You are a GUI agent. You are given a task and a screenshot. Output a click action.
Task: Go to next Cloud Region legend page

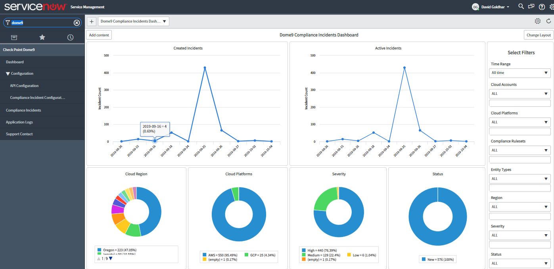[x=111, y=259]
